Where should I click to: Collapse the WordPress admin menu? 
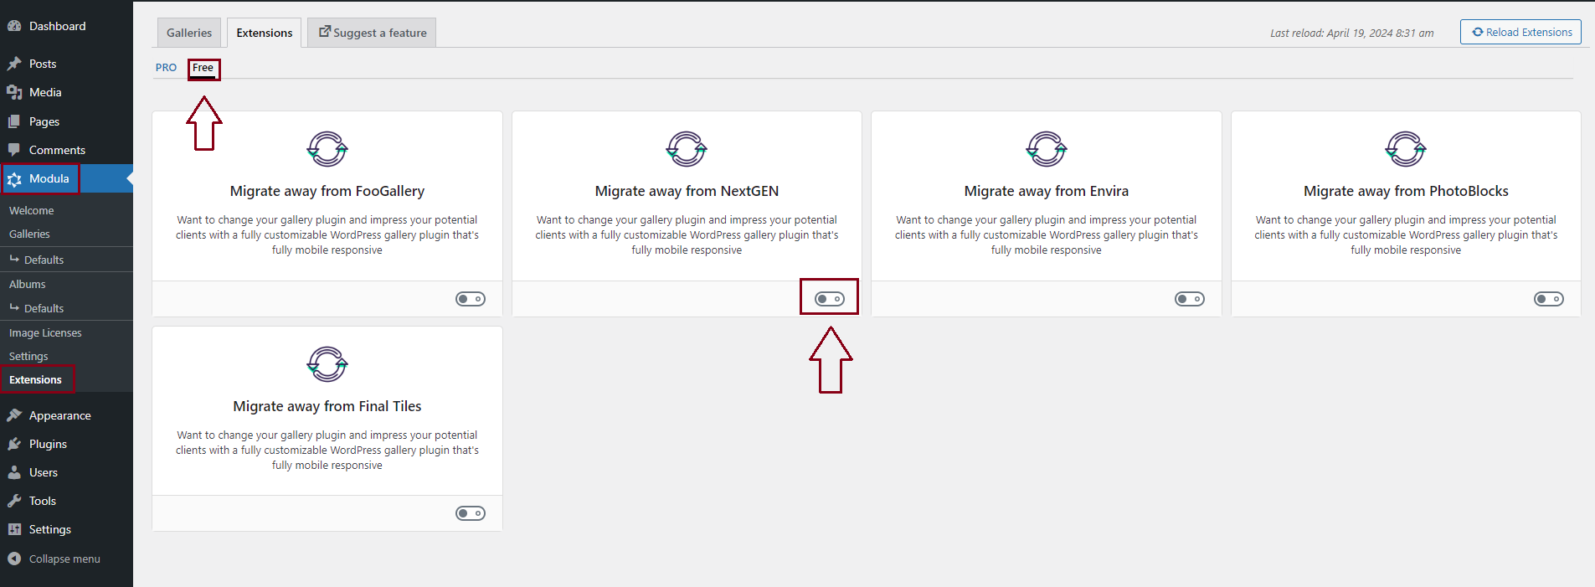[64, 559]
